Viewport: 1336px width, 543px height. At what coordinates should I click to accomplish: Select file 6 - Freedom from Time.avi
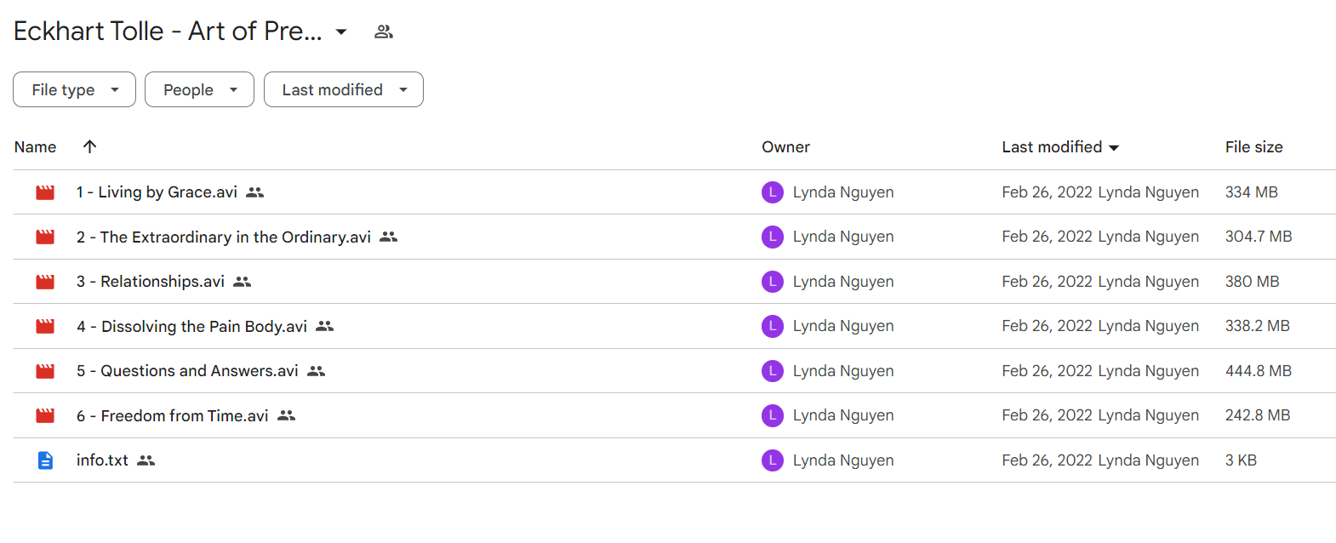coord(173,415)
